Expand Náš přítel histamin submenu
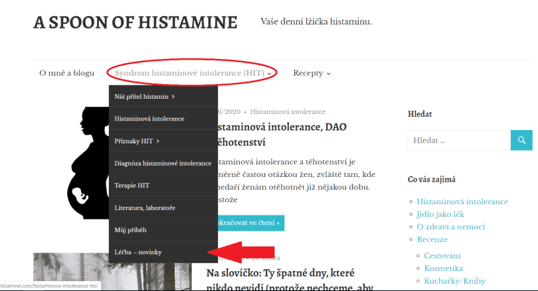Viewport: 538px width, 291px height. (145, 97)
